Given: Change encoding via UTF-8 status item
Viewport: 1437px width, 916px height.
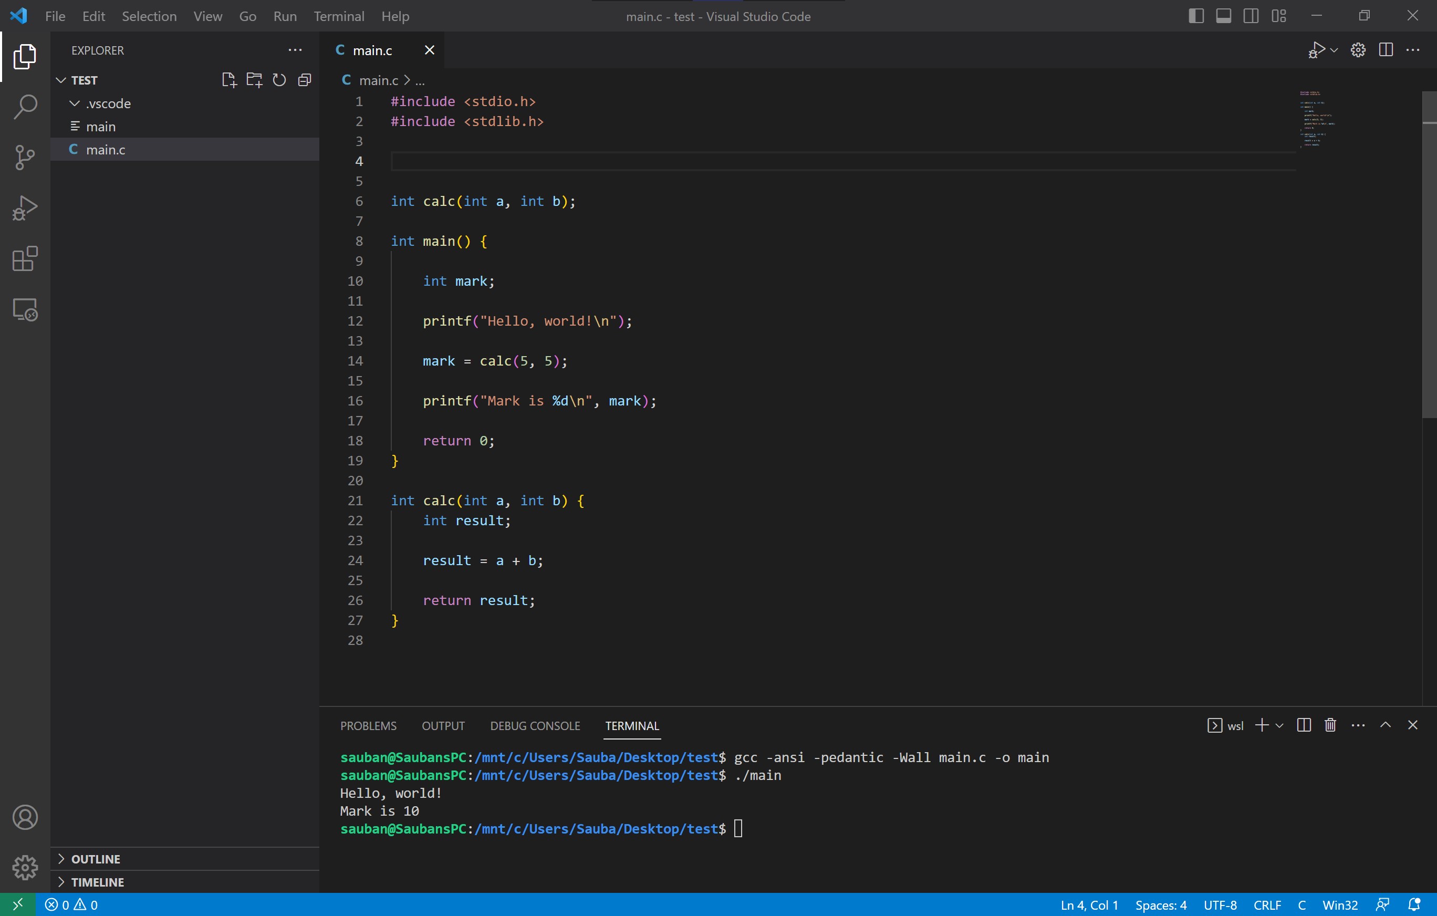Looking at the screenshot, I should (1220, 904).
